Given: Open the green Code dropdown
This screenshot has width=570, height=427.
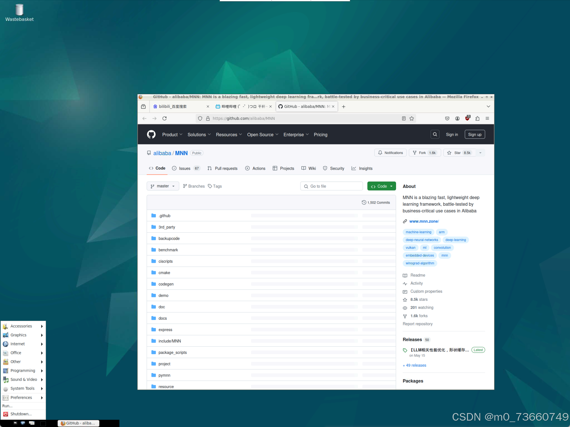Looking at the screenshot, I should (x=381, y=186).
